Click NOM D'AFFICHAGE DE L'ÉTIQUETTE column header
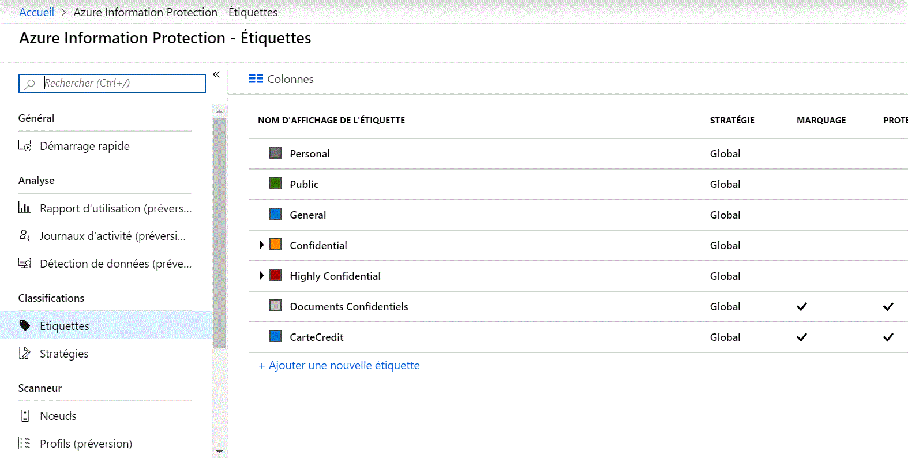Image resolution: width=908 pixels, height=458 pixels. (x=331, y=120)
